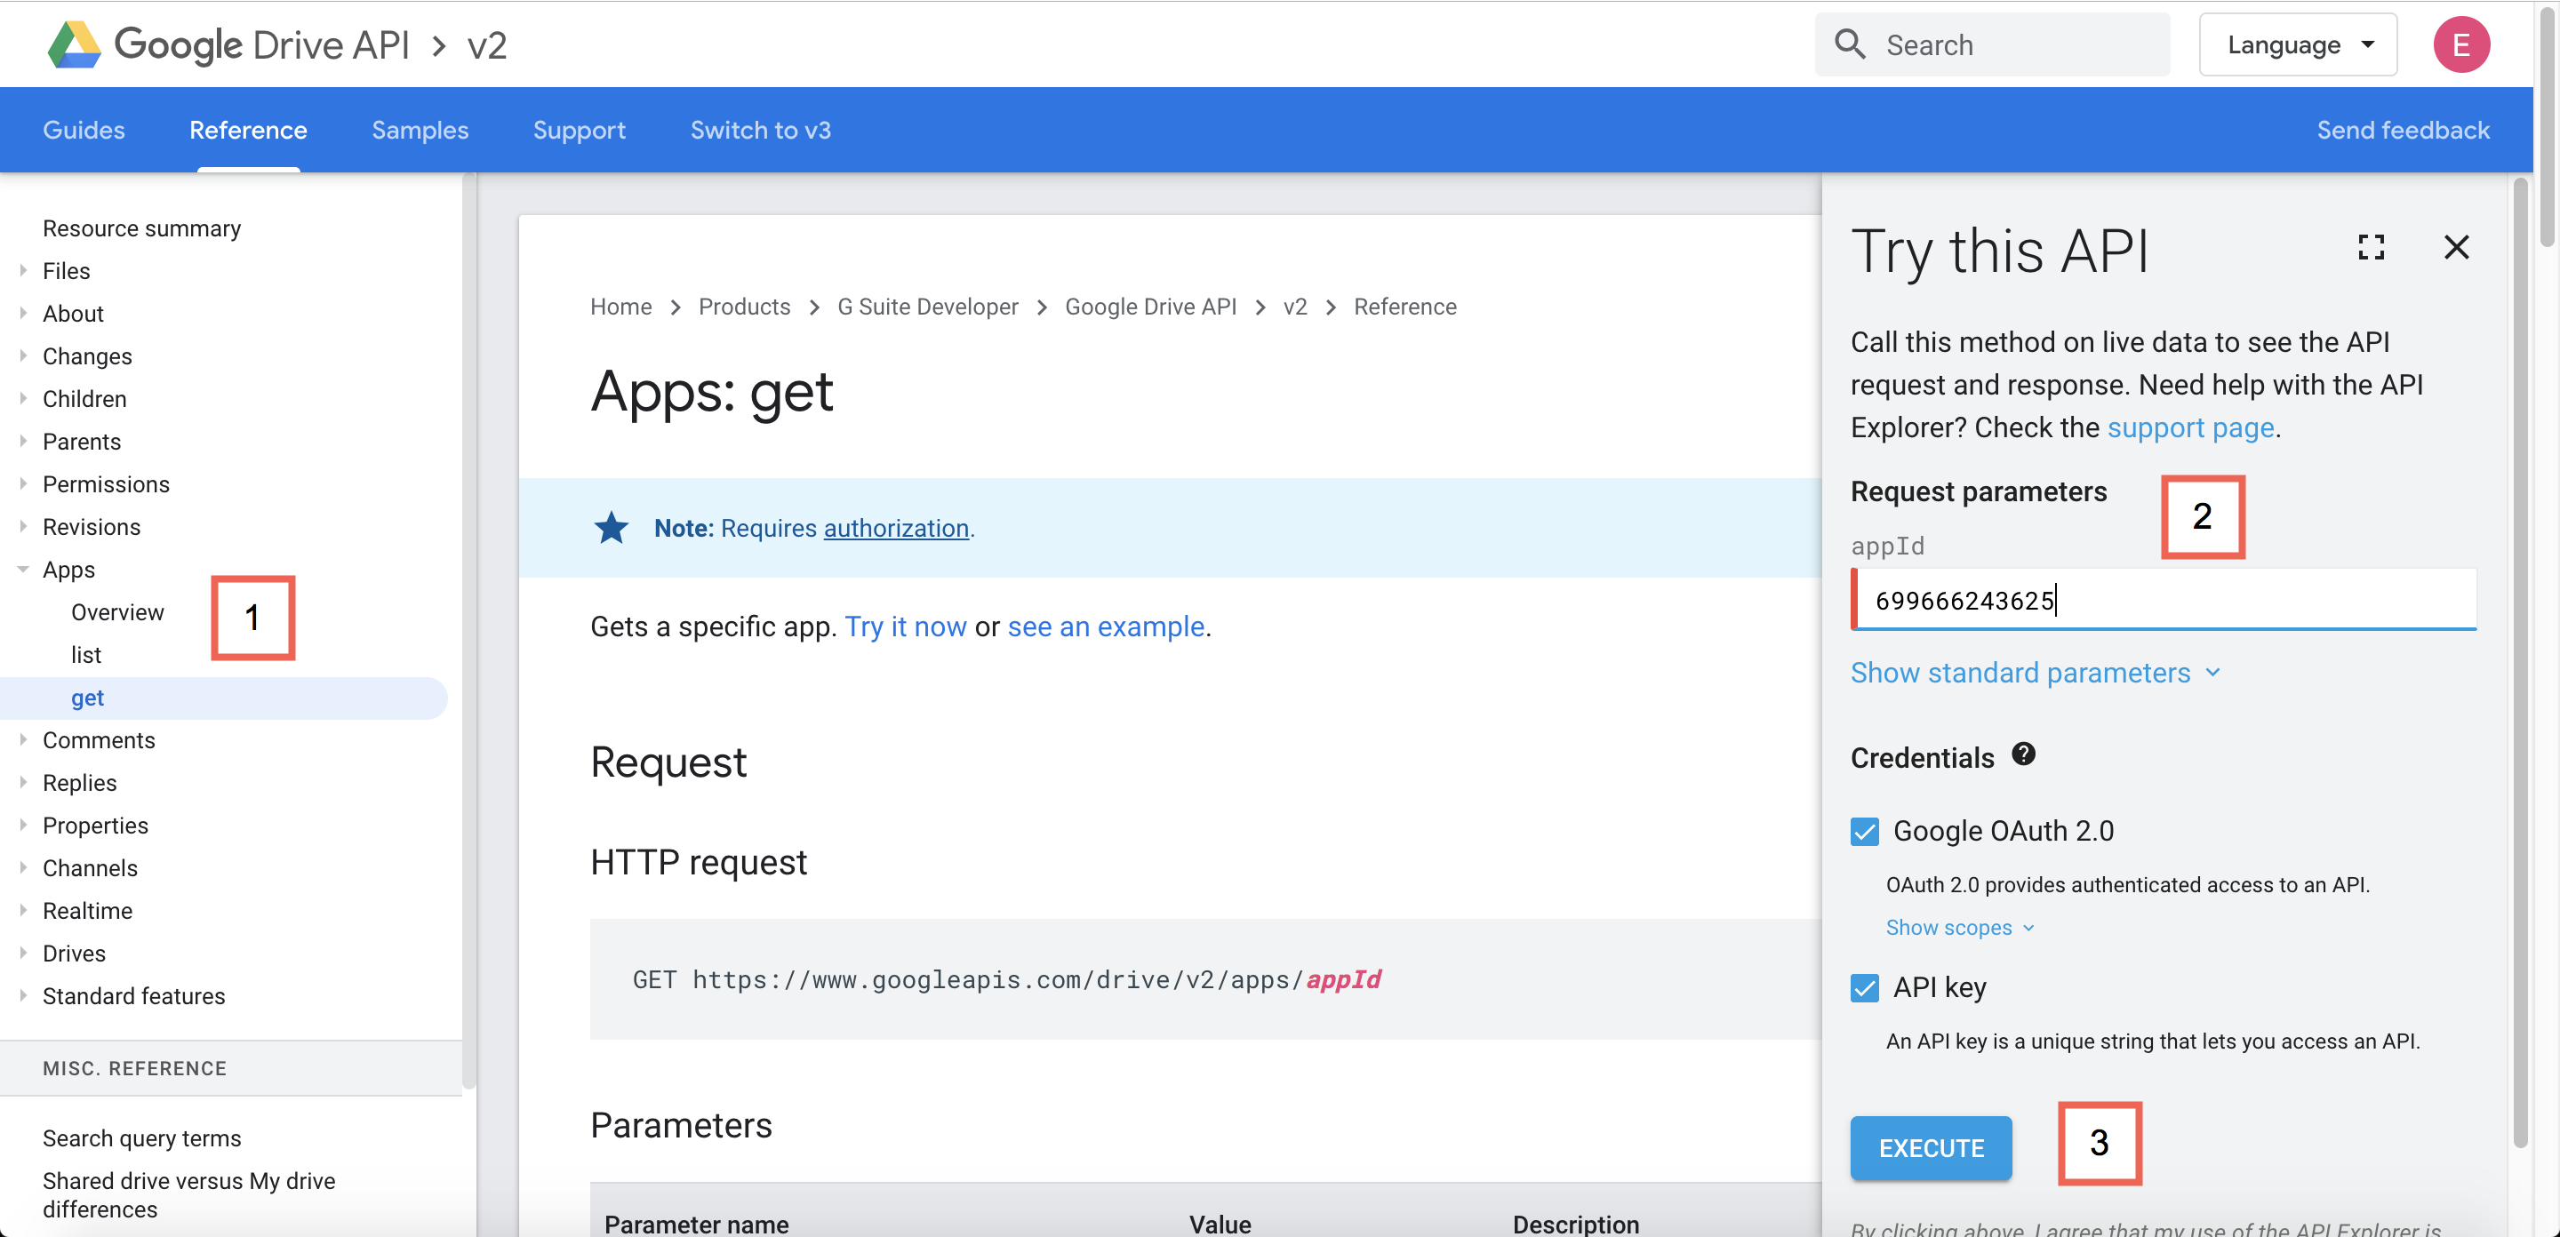Open the authorization link

coord(895,528)
